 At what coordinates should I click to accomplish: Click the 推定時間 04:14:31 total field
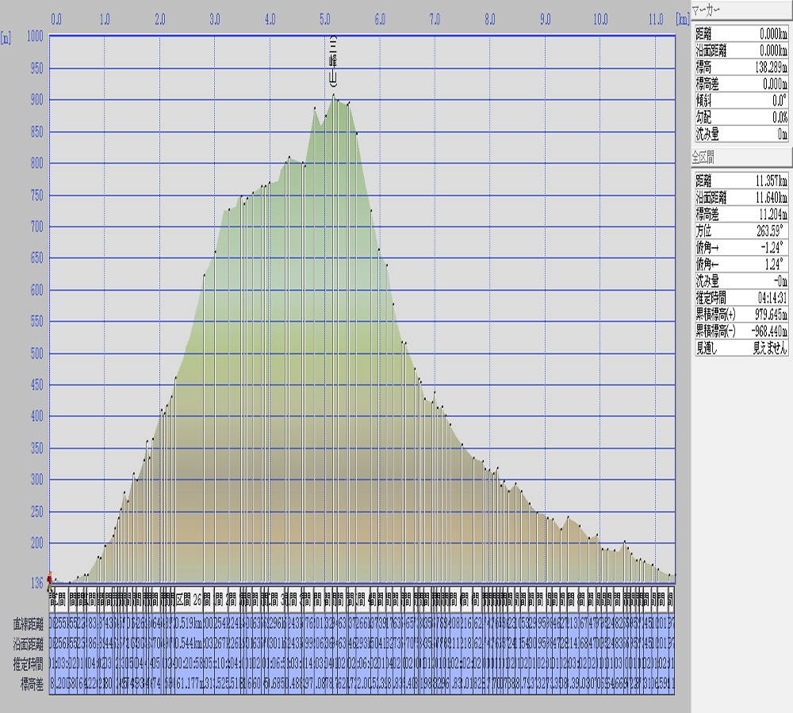(x=741, y=298)
